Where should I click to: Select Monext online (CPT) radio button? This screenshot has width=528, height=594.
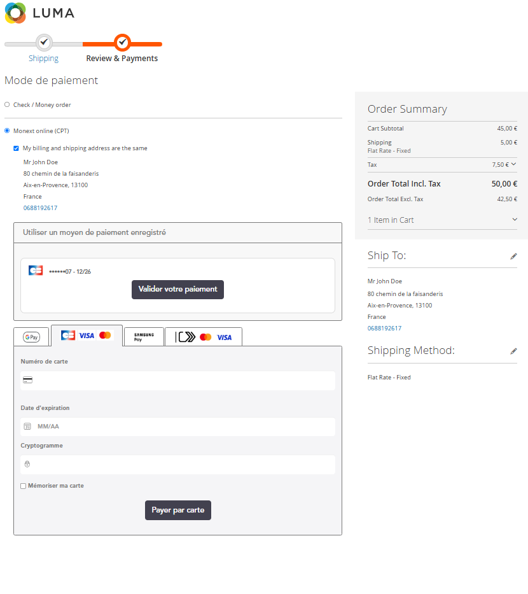[x=7, y=131]
